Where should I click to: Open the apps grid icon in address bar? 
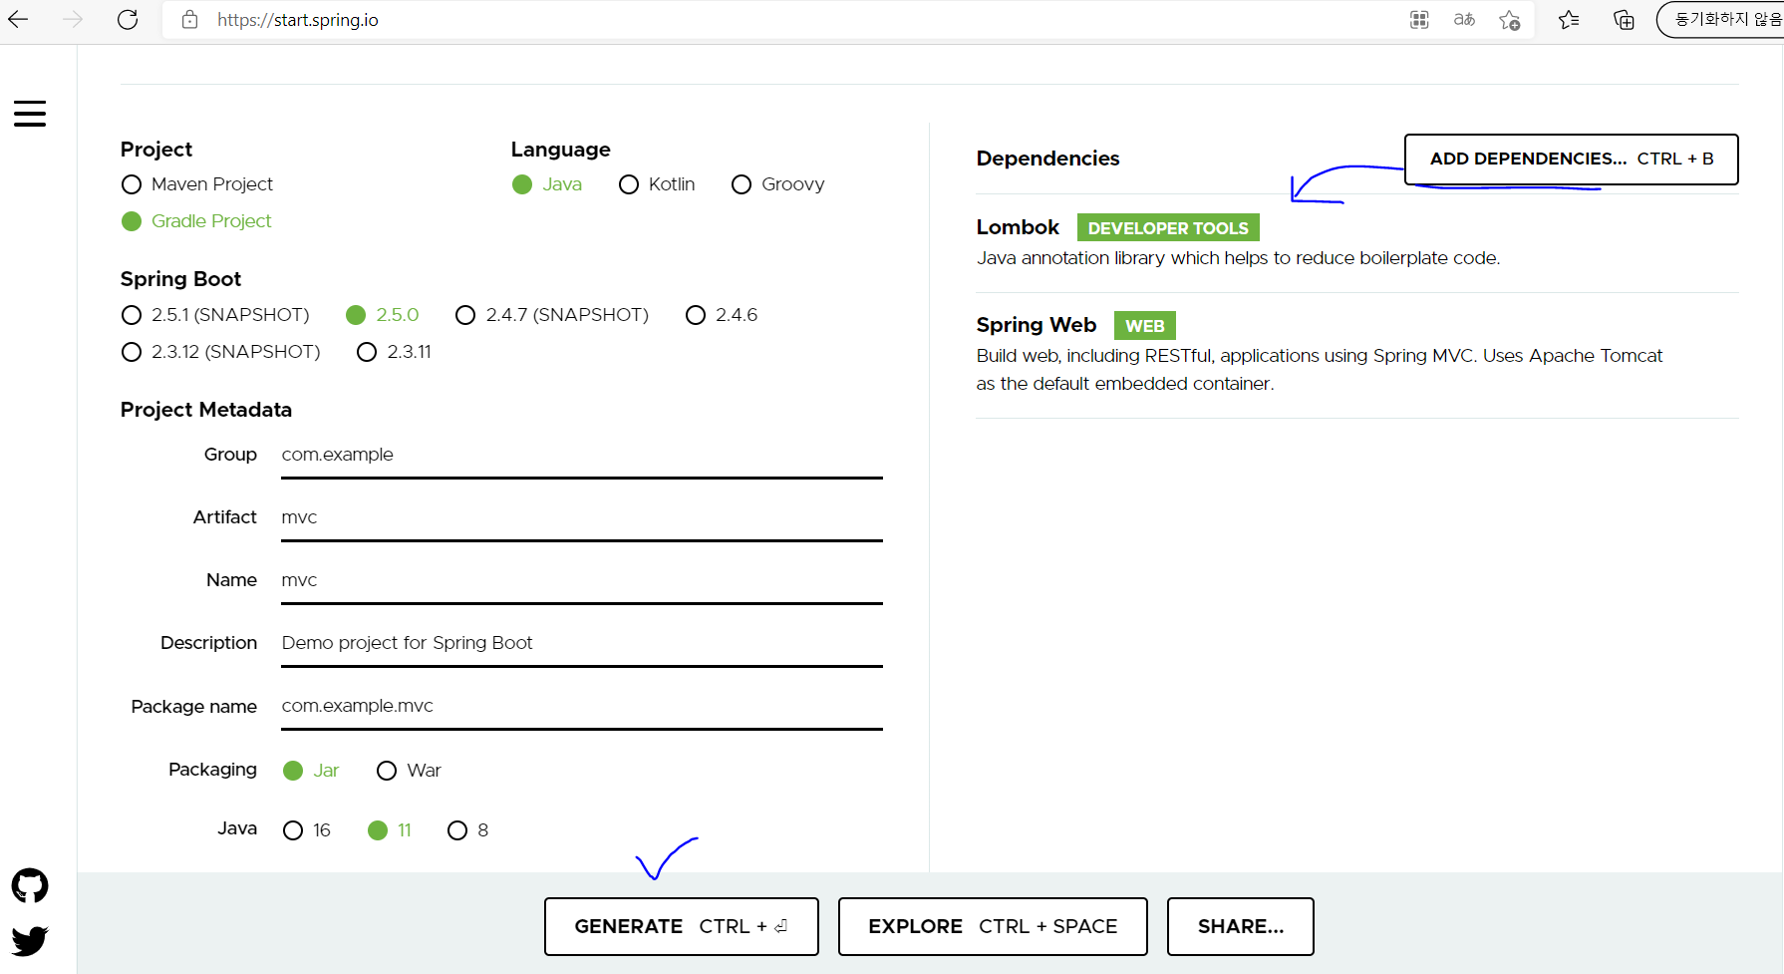coord(1419,19)
